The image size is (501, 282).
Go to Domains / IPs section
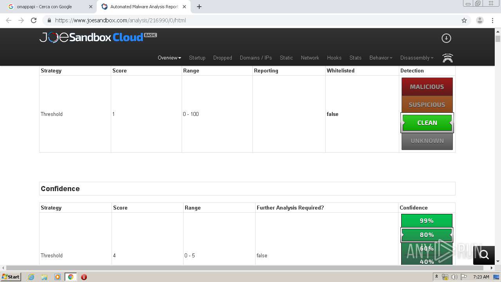click(x=256, y=58)
